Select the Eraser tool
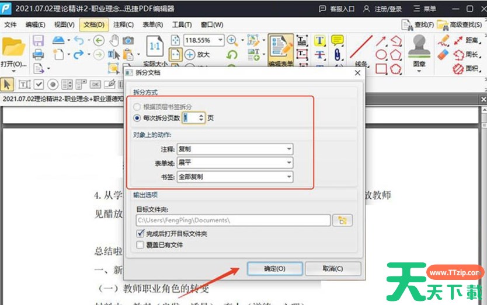Screen dimensions: 487x305 (x=443, y=55)
